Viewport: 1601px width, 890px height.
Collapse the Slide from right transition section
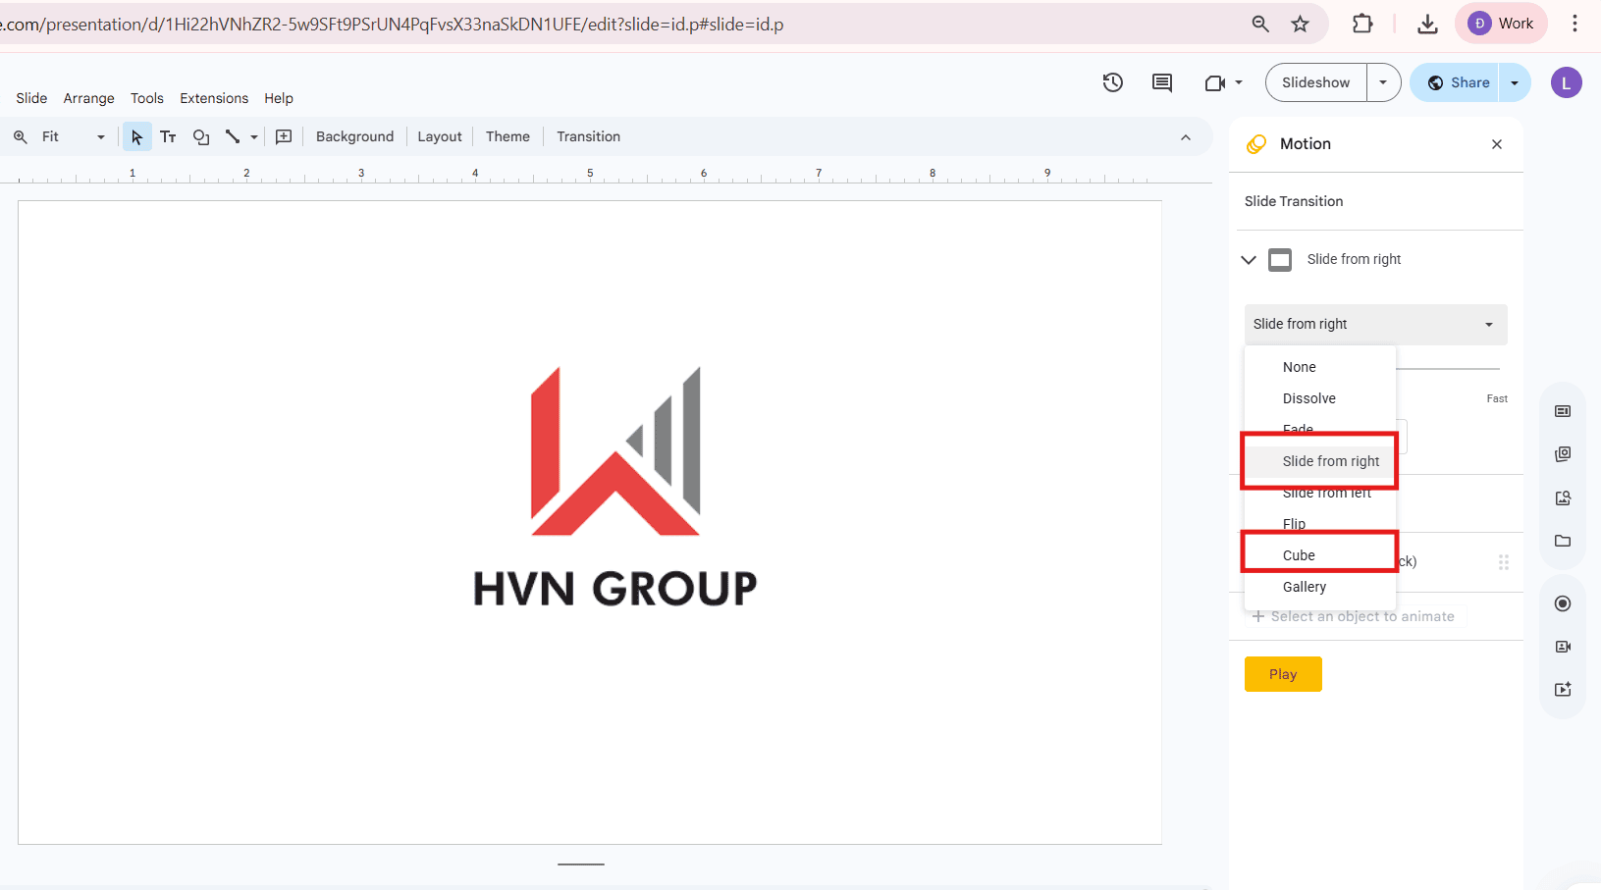1248,259
